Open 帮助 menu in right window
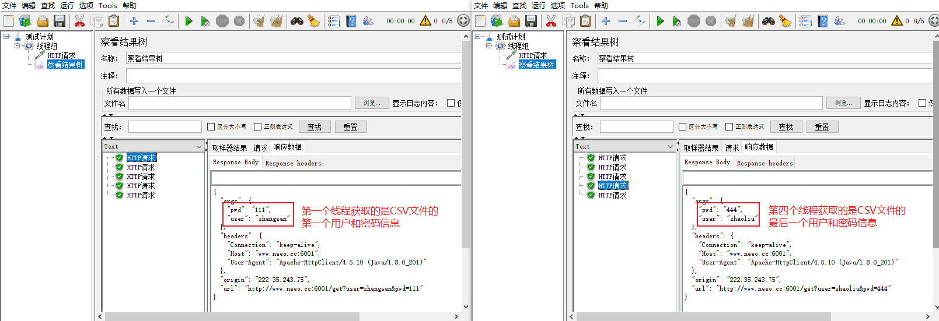The height and width of the screenshot is (321, 939). [x=601, y=5]
